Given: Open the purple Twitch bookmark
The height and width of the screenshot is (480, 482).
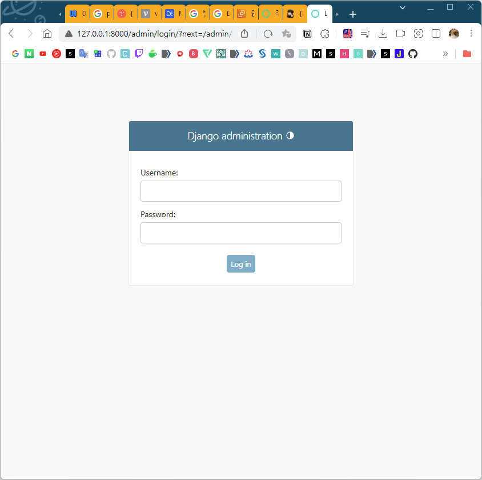Looking at the screenshot, I should [x=139, y=54].
